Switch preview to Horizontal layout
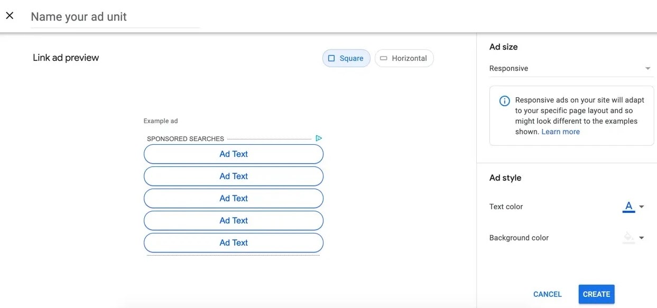The width and height of the screenshot is (657, 308). (404, 58)
